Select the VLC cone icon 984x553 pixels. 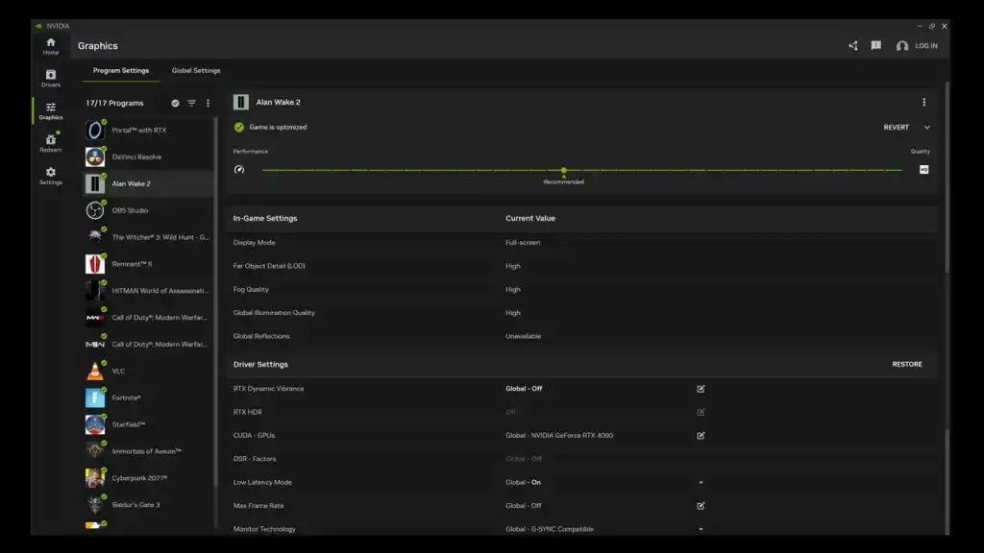(95, 372)
